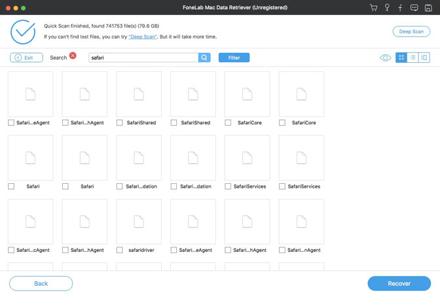
Task: Select the second SafariServices checkbox
Action: pyautogui.click(x=282, y=186)
